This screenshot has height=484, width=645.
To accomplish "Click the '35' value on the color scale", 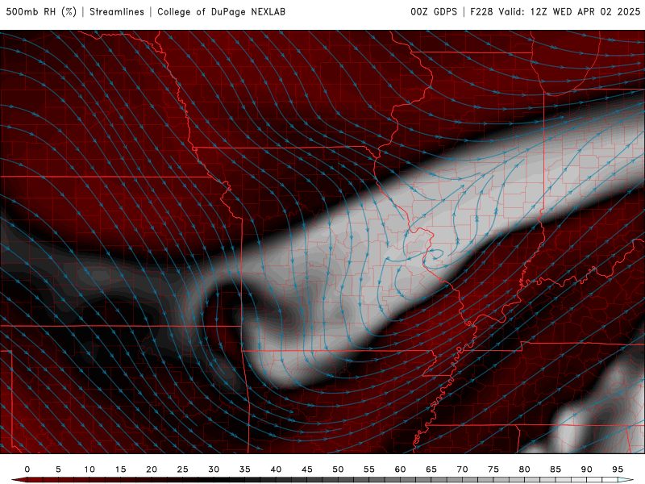I will point(245,469).
